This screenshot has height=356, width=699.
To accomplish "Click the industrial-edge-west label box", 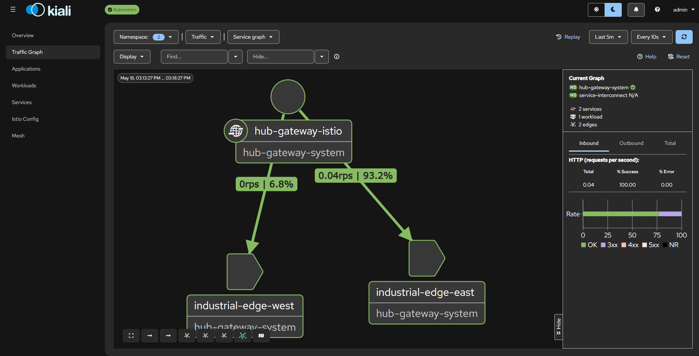I will click(245, 316).
